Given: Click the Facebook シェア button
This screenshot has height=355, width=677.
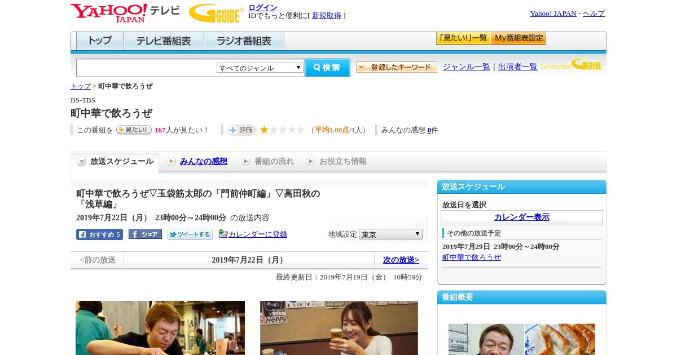Looking at the screenshot, I should coord(145,234).
